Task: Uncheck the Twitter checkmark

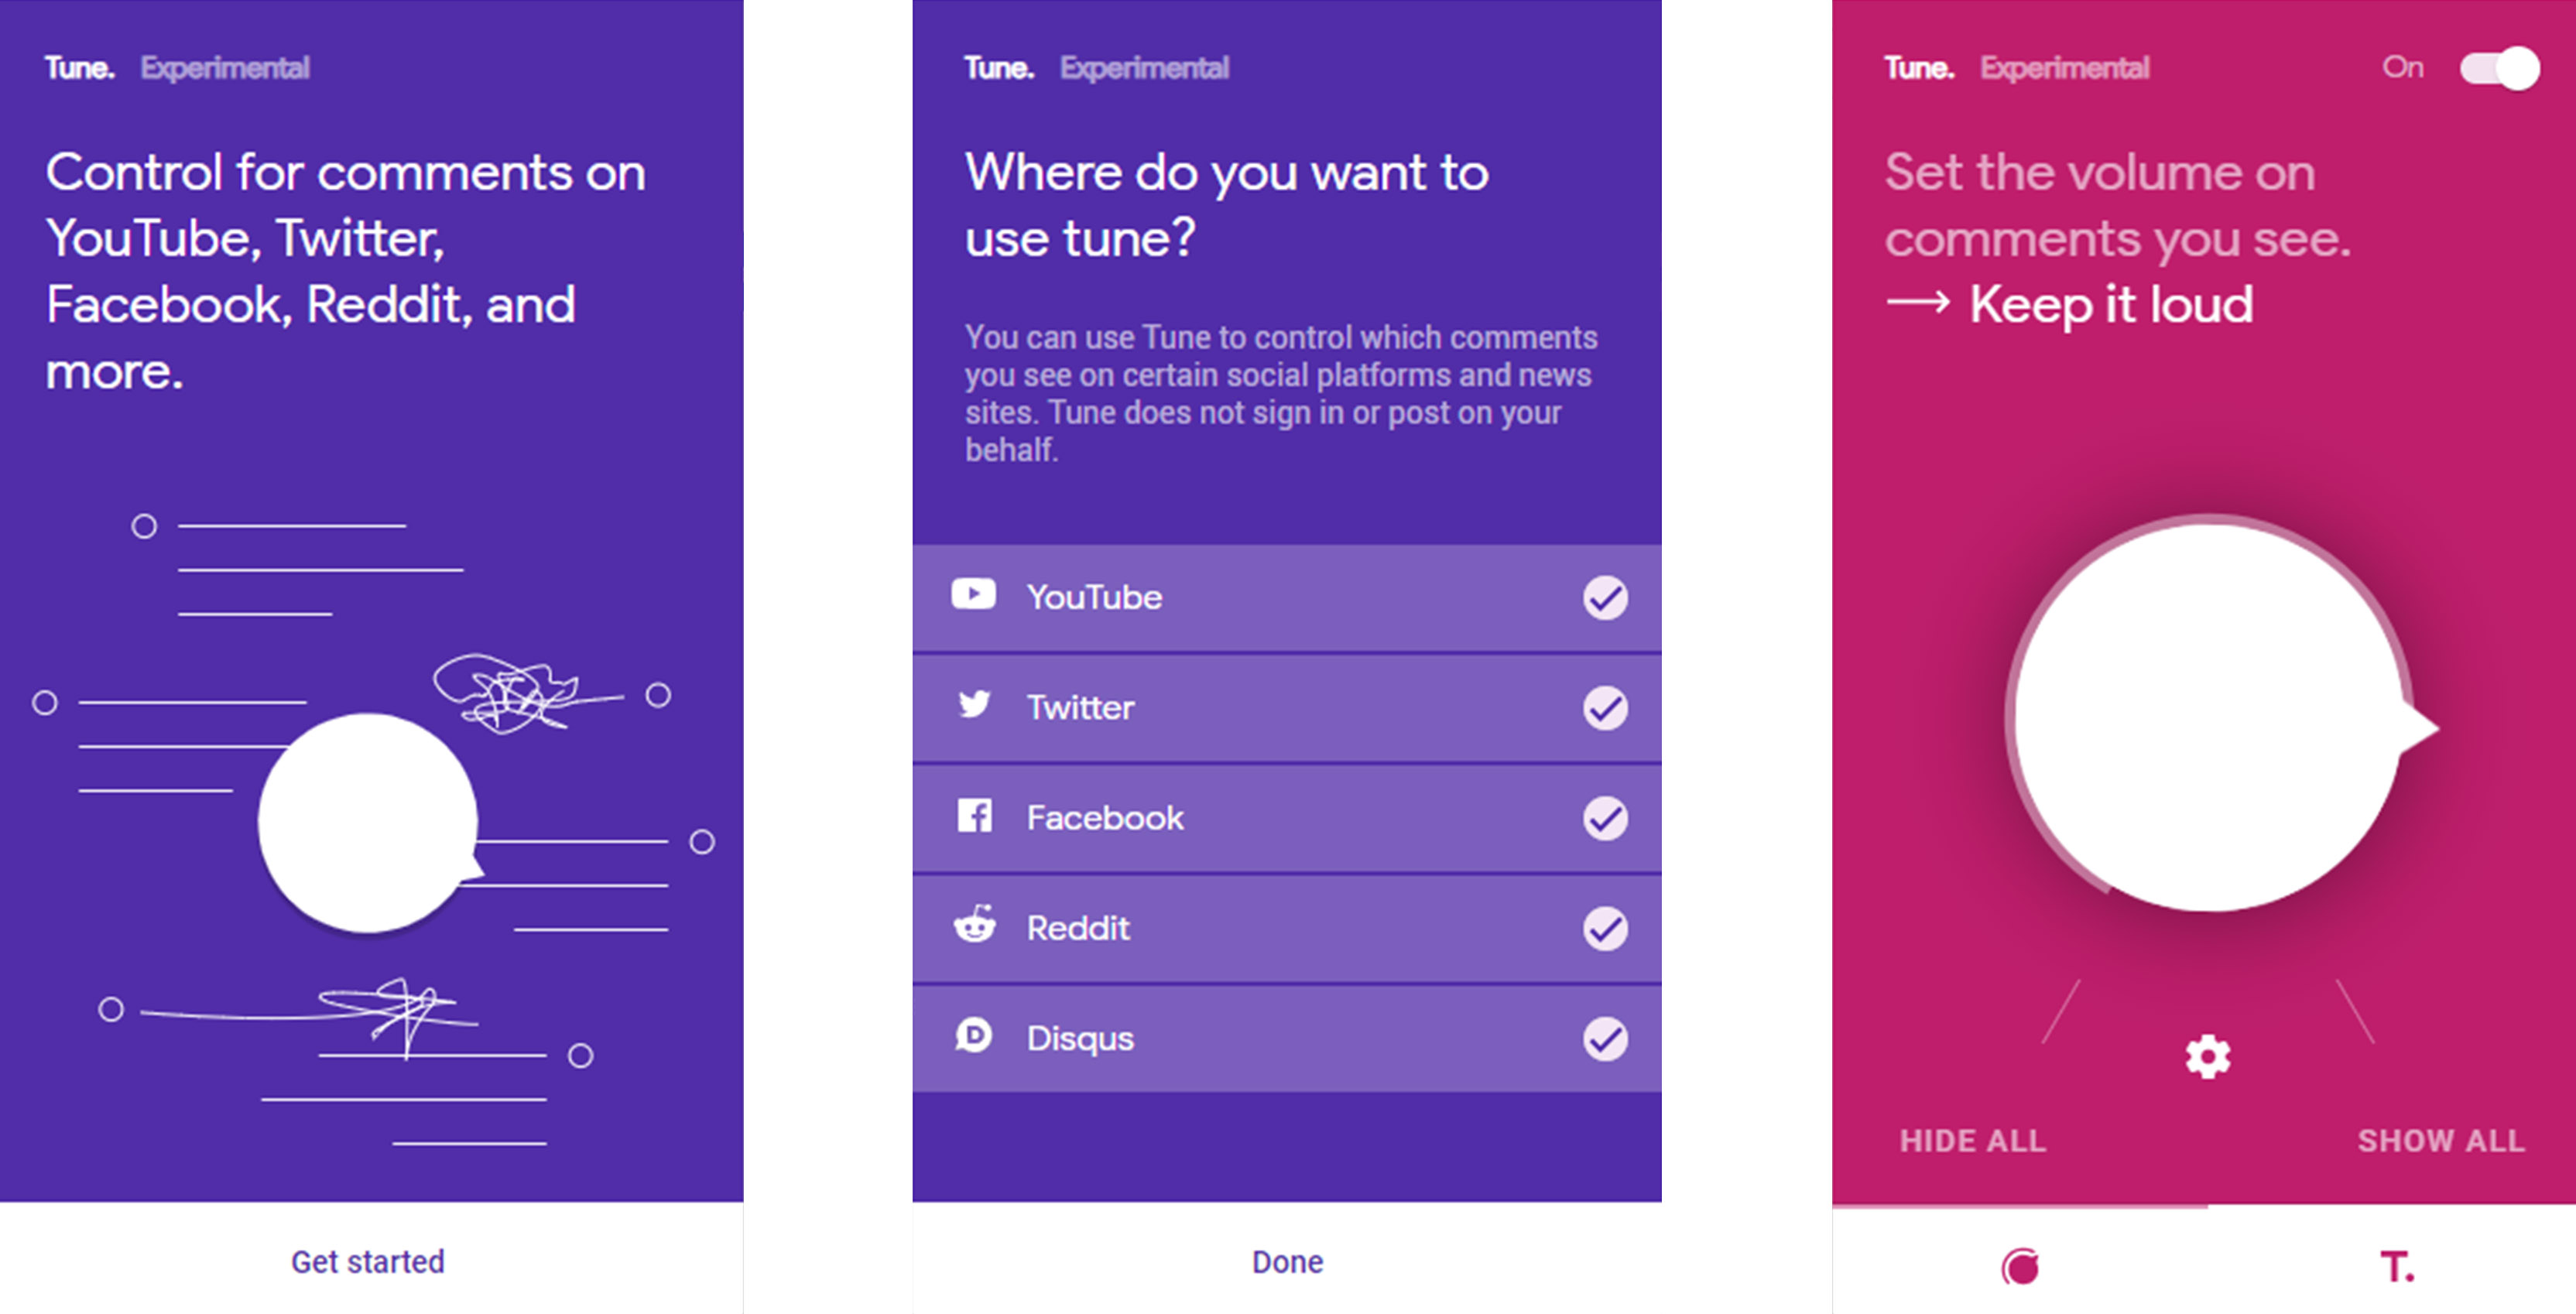Action: (x=1605, y=708)
